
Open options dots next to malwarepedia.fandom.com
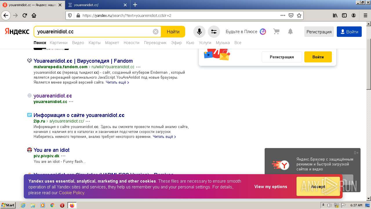coord(138,67)
